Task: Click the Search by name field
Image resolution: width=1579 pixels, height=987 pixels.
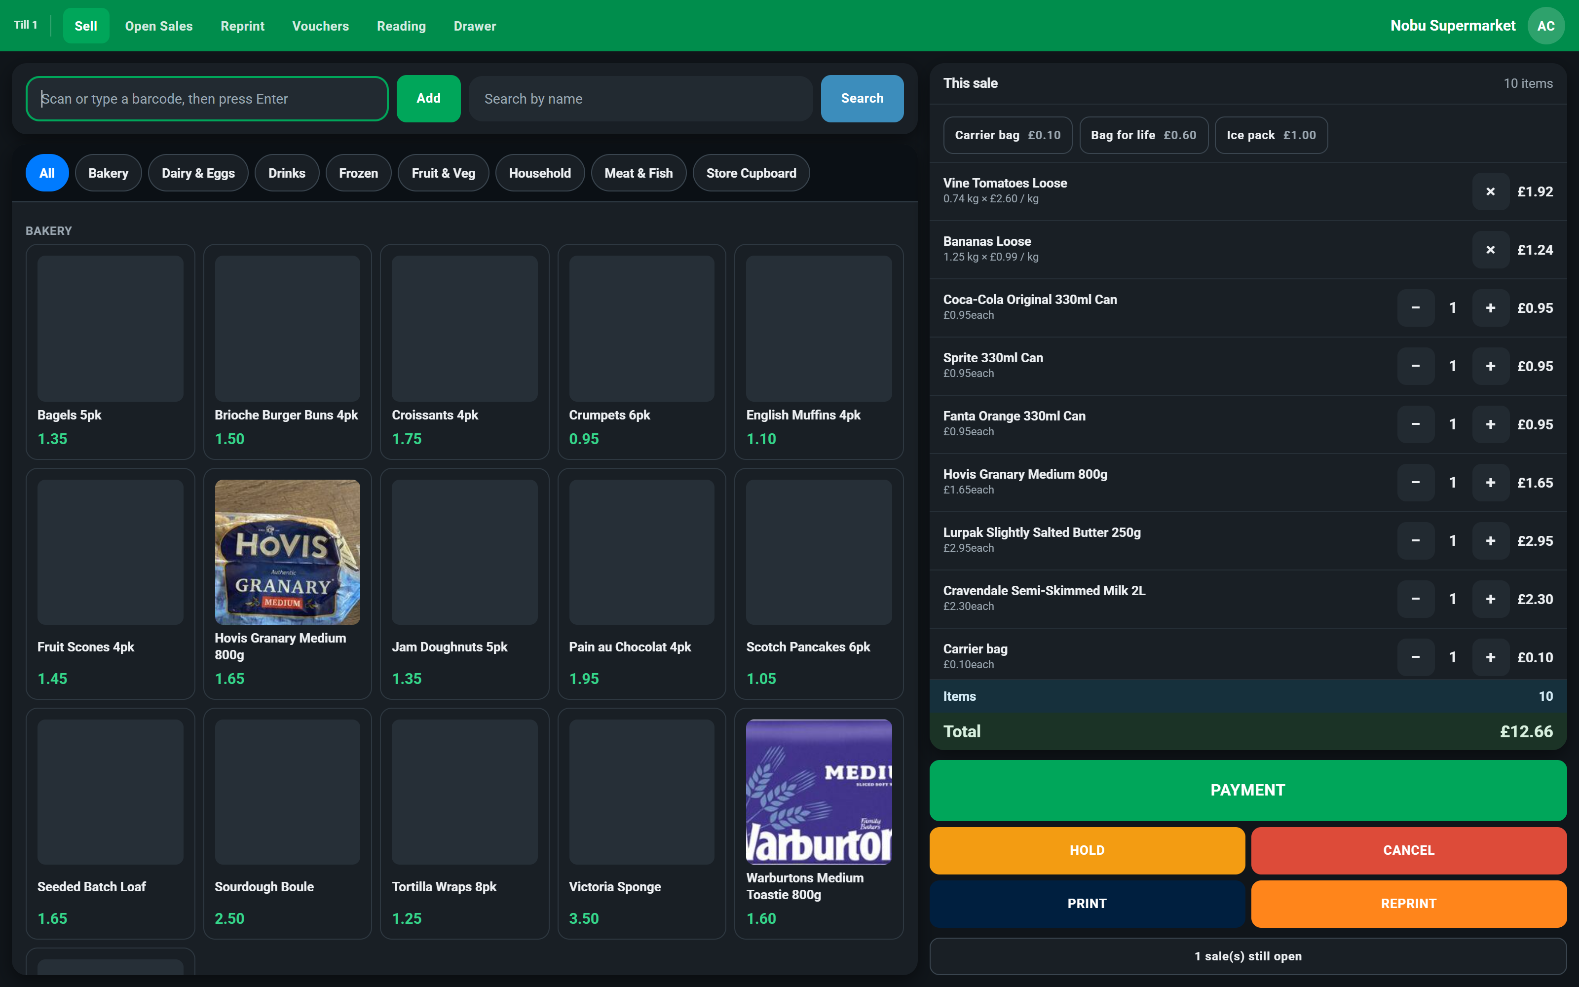Action: 641,99
